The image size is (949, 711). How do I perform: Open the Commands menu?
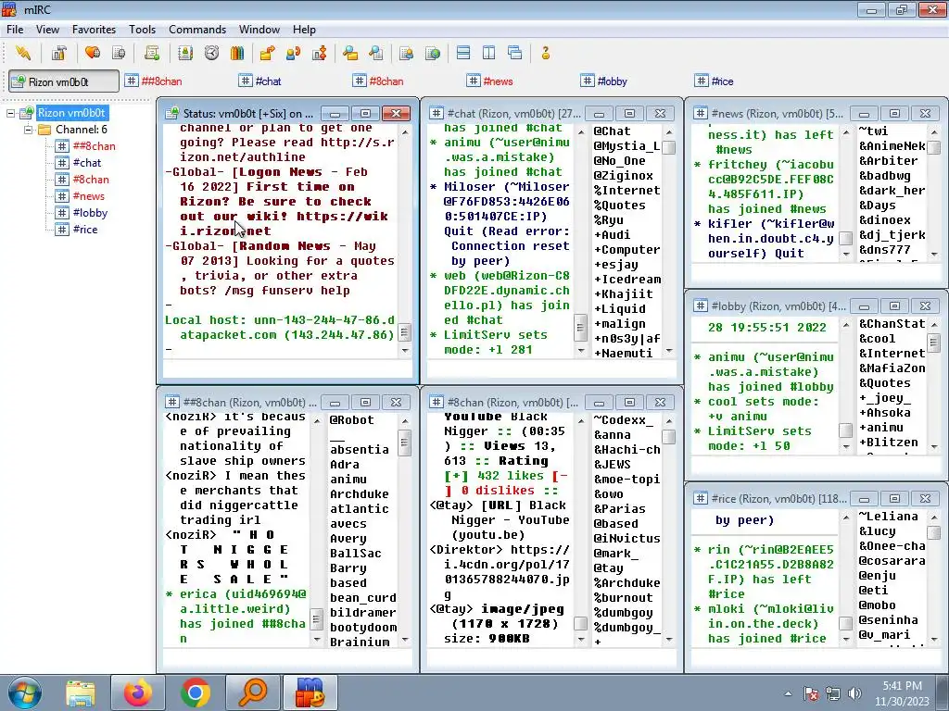point(197,29)
